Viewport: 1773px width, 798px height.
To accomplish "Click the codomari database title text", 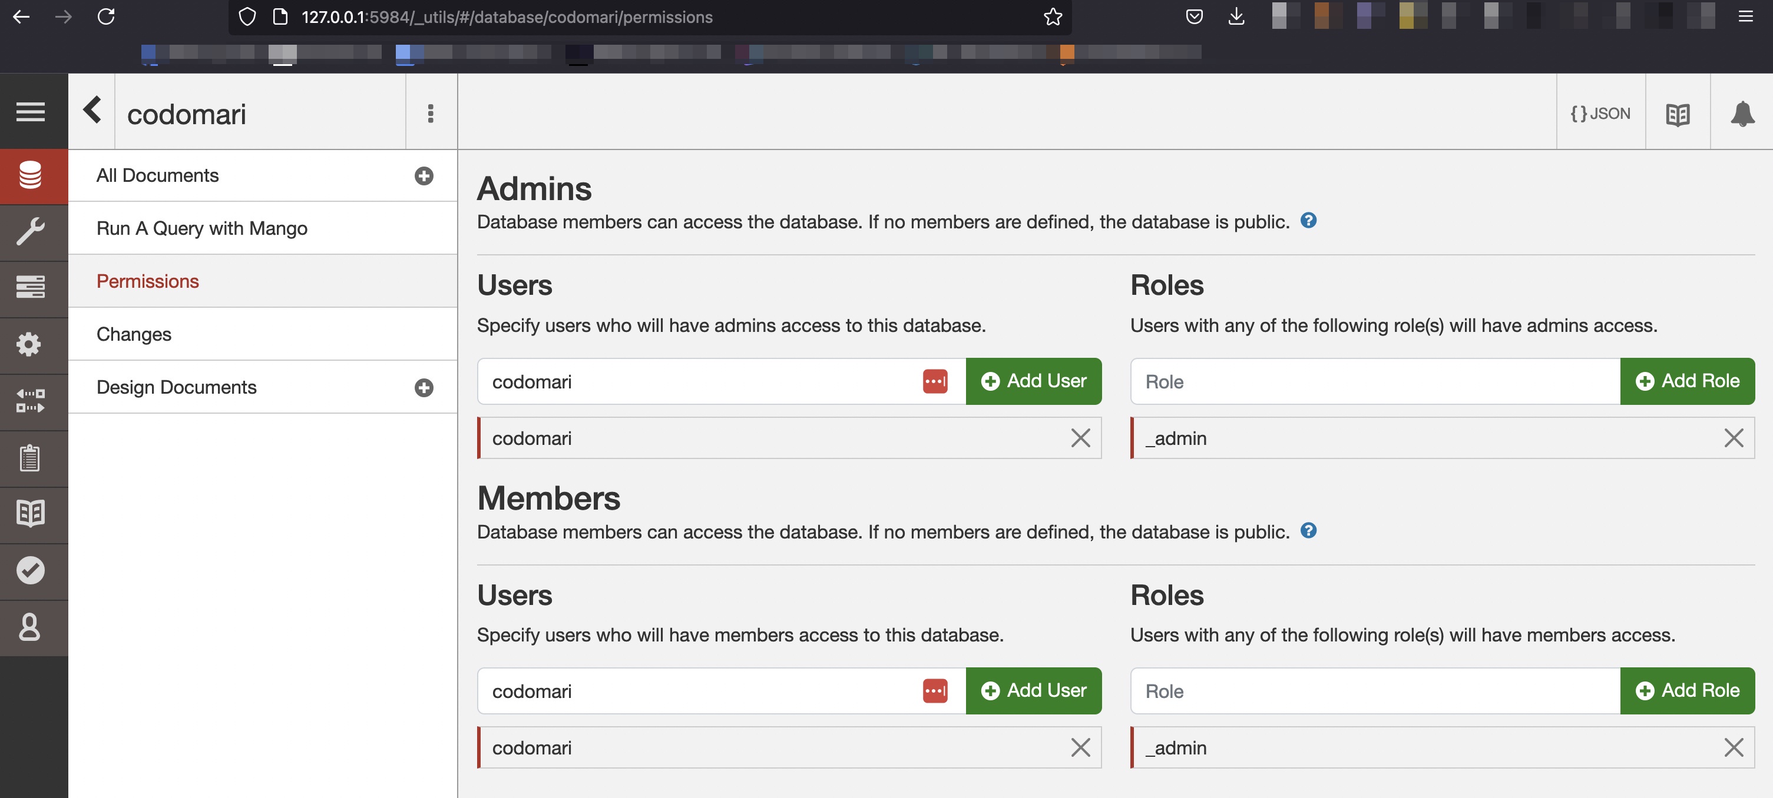I will 187,114.
